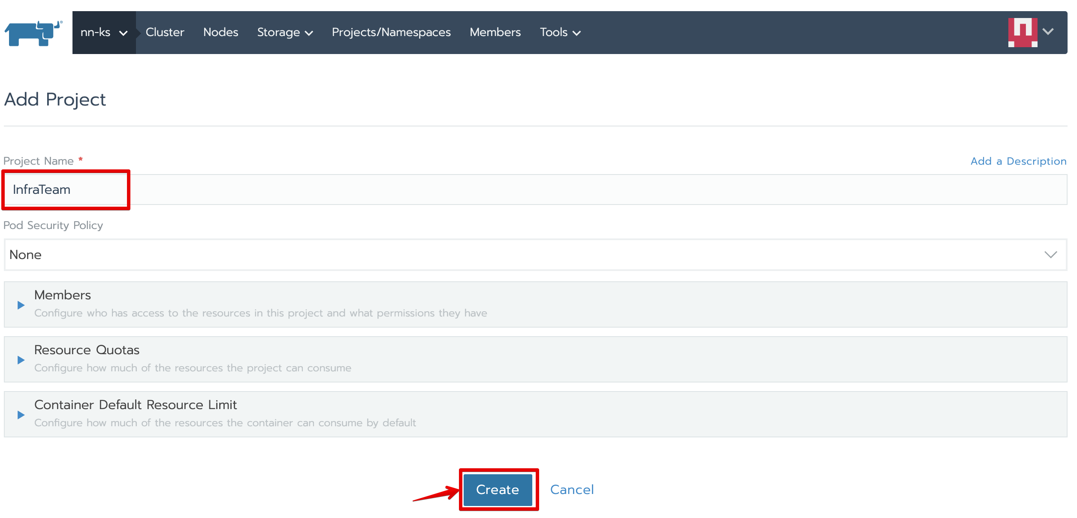Expand the Resource Quotas section arrow
This screenshot has width=1077, height=518.
click(x=21, y=360)
